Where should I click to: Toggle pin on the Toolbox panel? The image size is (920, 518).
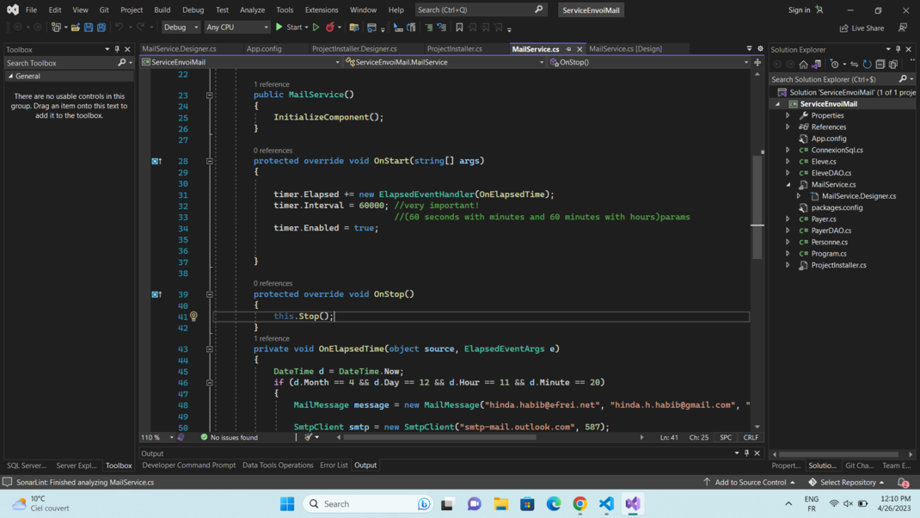118,50
